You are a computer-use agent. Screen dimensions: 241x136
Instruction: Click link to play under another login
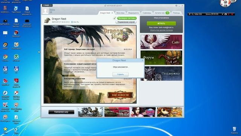[x=162, y=30]
